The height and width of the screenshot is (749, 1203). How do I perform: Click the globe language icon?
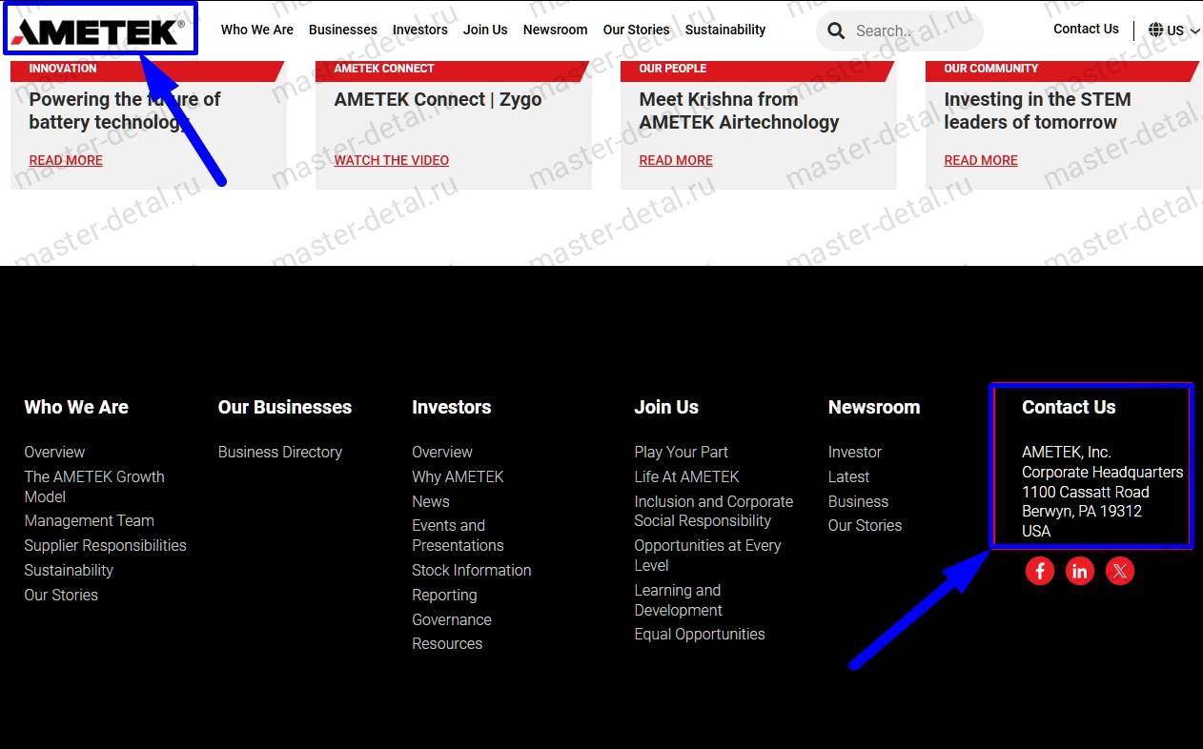[x=1155, y=30]
